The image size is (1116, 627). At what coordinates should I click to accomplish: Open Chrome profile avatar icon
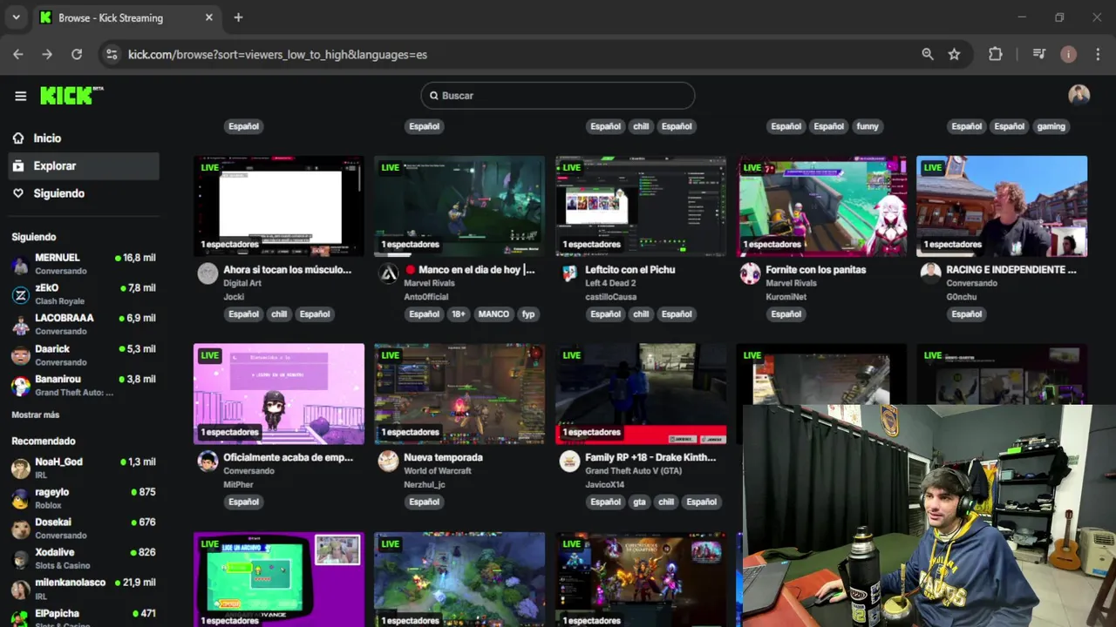click(x=1068, y=54)
